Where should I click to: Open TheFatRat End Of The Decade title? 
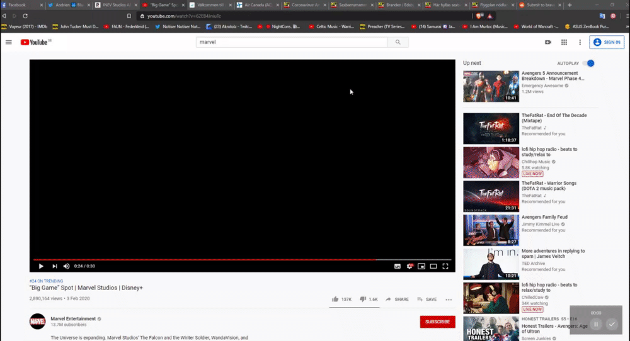coord(554,118)
